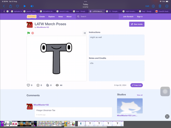The image size is (171, 128).
Task: Go back using the blue chevron arrow
Action: pos(4,6)
